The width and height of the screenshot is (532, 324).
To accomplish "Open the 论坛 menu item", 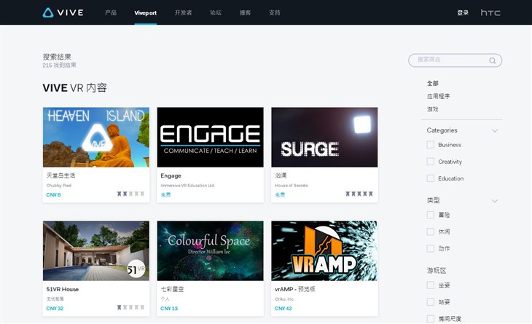I will (x=216, y=12).
